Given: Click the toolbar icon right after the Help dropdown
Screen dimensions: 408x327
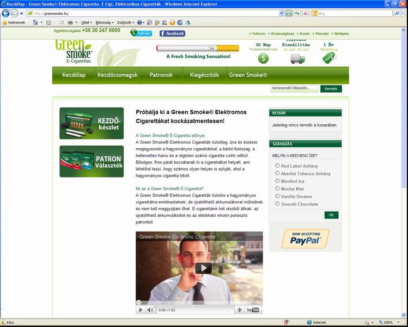Looking at the screenshot, I should [x=149, y=23].
